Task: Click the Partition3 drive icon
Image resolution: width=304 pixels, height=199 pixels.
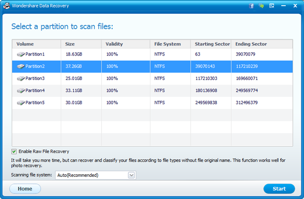Action: point(21,78)
